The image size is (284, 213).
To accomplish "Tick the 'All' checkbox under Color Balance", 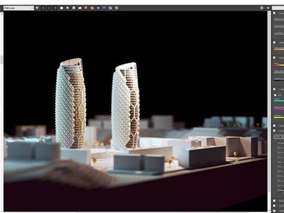I will 275,95.
